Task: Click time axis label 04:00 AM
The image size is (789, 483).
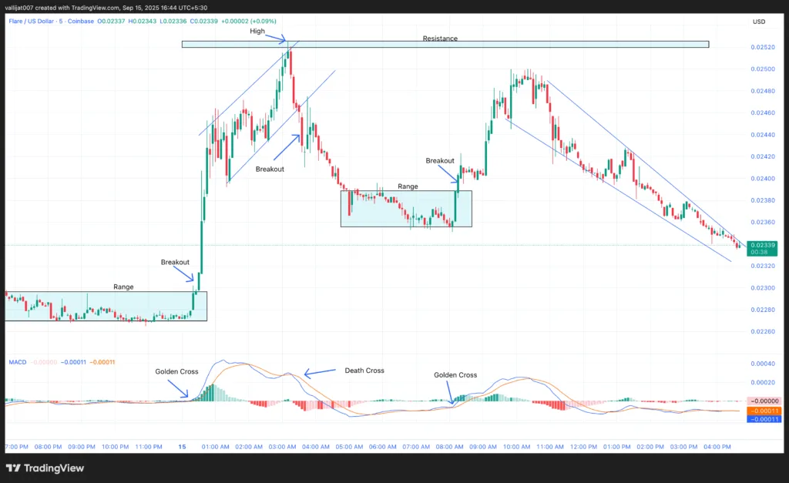Action: (x=315, y=447)
